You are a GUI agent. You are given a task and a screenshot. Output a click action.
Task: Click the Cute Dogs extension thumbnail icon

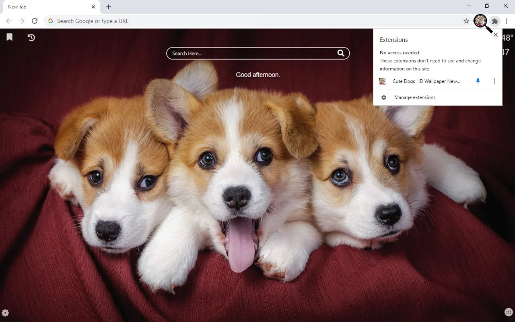pos(382,81)
